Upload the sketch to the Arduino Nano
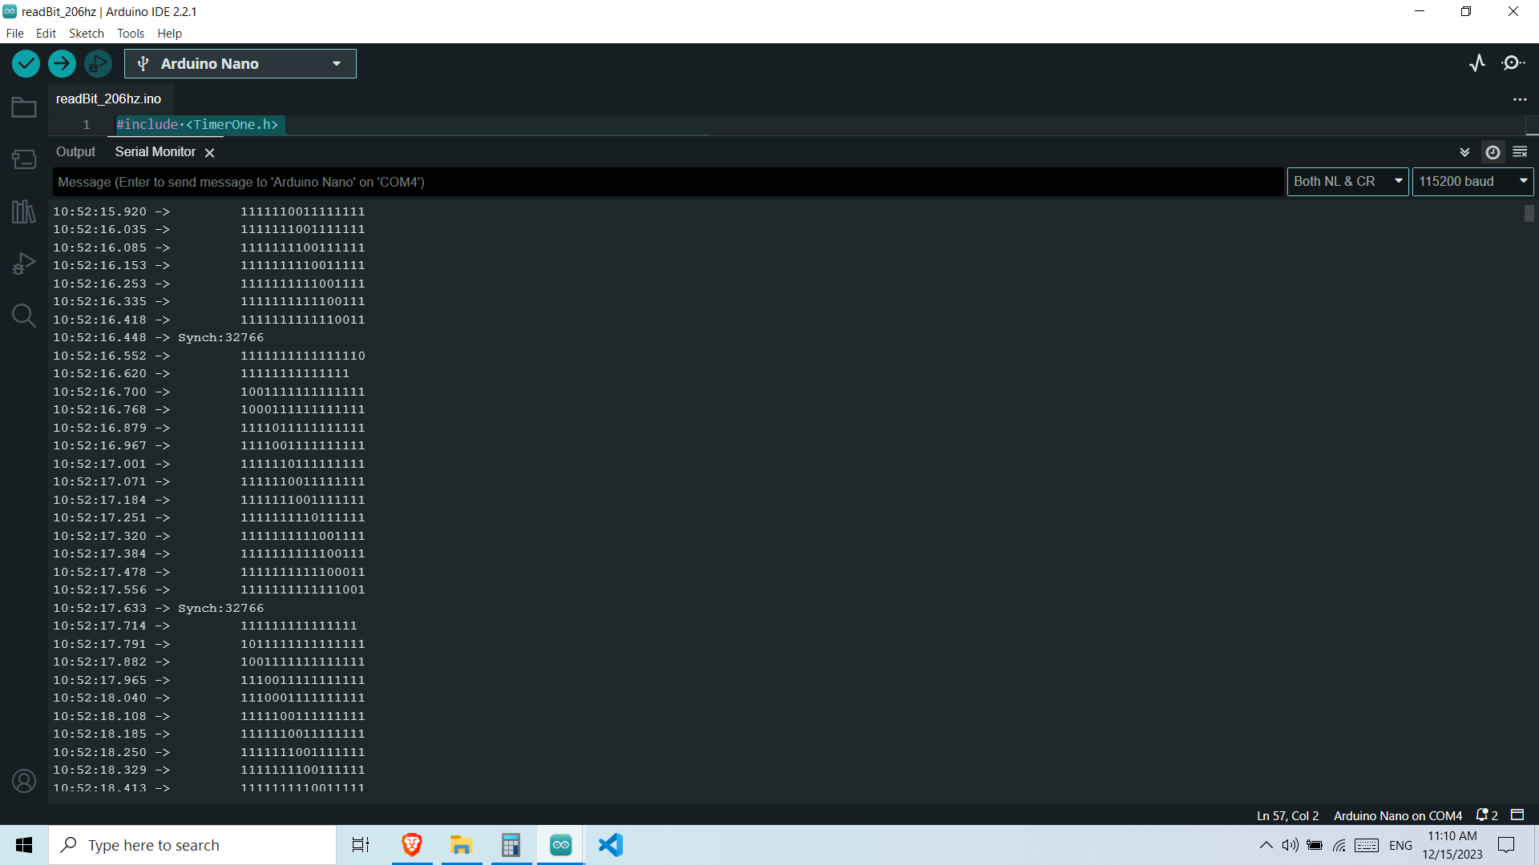Viewport: 1539px width, 865px height. [x=62, y=63]
